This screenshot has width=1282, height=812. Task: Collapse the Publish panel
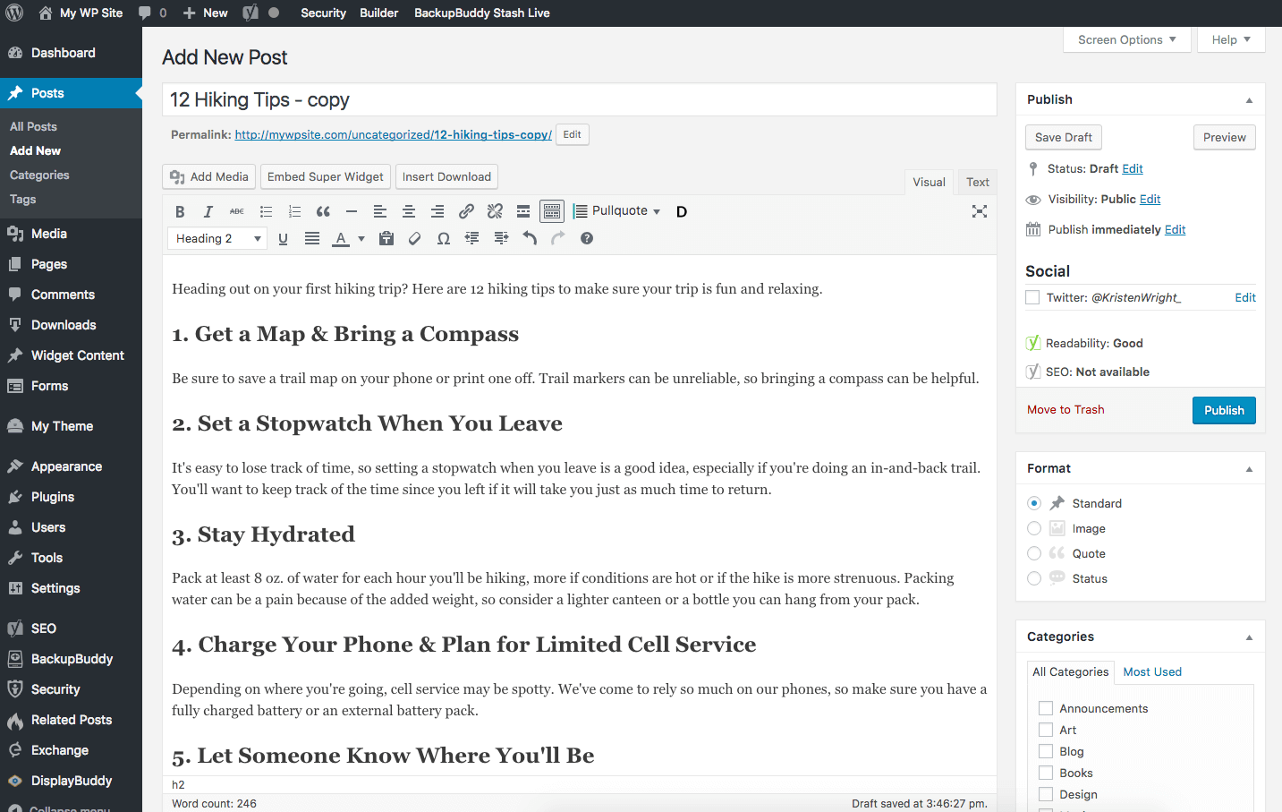tap(1249, 99)
